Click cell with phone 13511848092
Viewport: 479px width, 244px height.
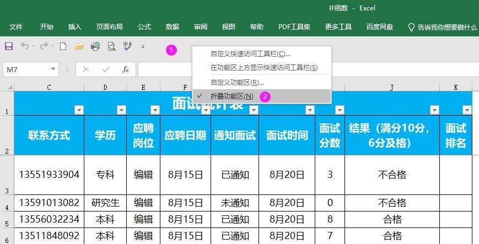coord(49,236)
